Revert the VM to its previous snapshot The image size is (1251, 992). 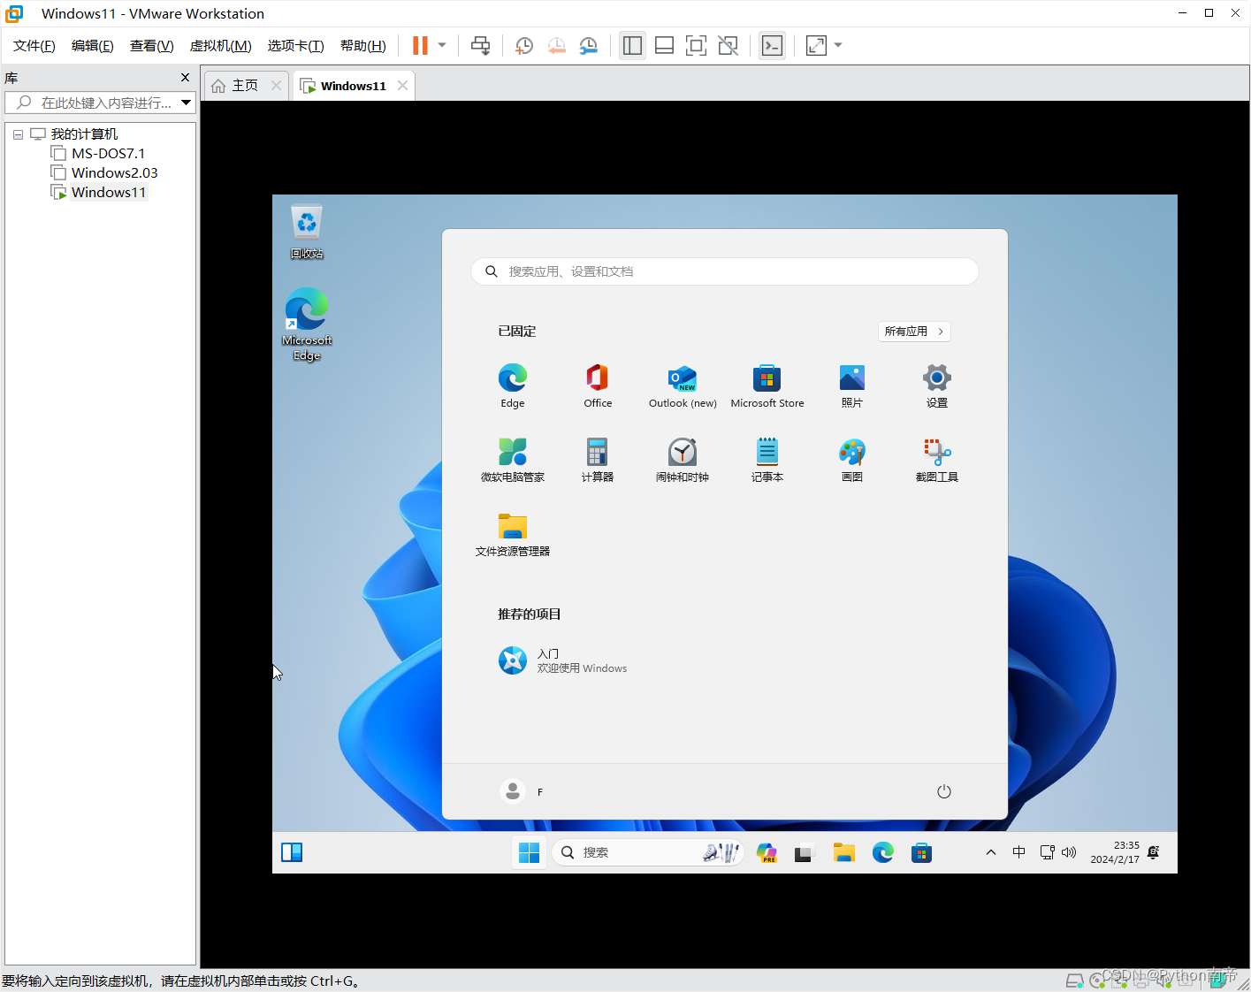pos(556,46)
